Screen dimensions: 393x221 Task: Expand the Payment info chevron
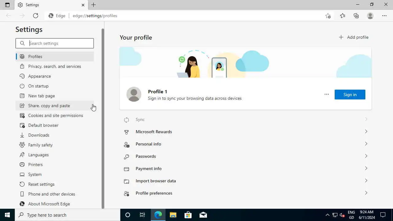click(x=366, y=168)
